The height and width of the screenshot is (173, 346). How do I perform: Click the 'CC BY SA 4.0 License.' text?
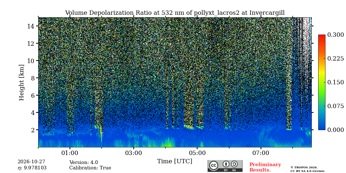point(308,171)
